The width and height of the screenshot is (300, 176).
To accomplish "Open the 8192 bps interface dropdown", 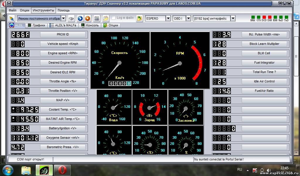I will pos(233,18).
